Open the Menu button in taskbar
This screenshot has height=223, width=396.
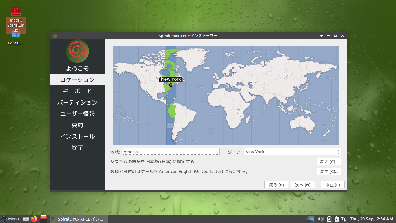coord(10,219)
